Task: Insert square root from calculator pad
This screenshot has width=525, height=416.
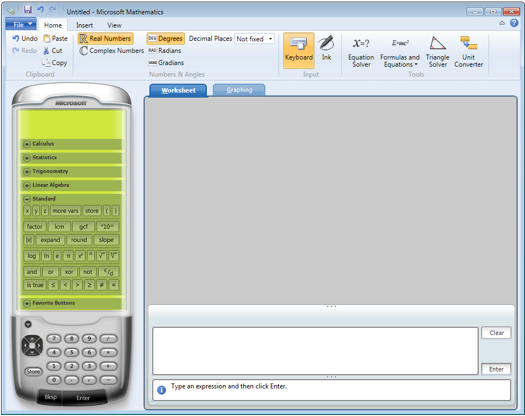Action: 101,256
